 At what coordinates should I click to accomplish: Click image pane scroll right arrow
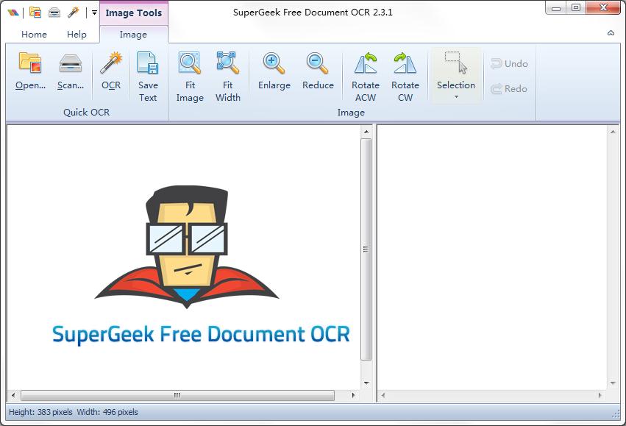coord(353,395)
